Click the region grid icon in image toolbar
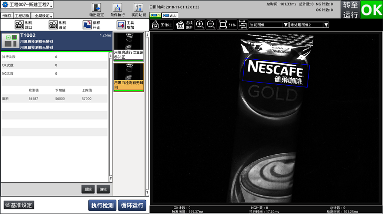383x214 pixels. 243,24
